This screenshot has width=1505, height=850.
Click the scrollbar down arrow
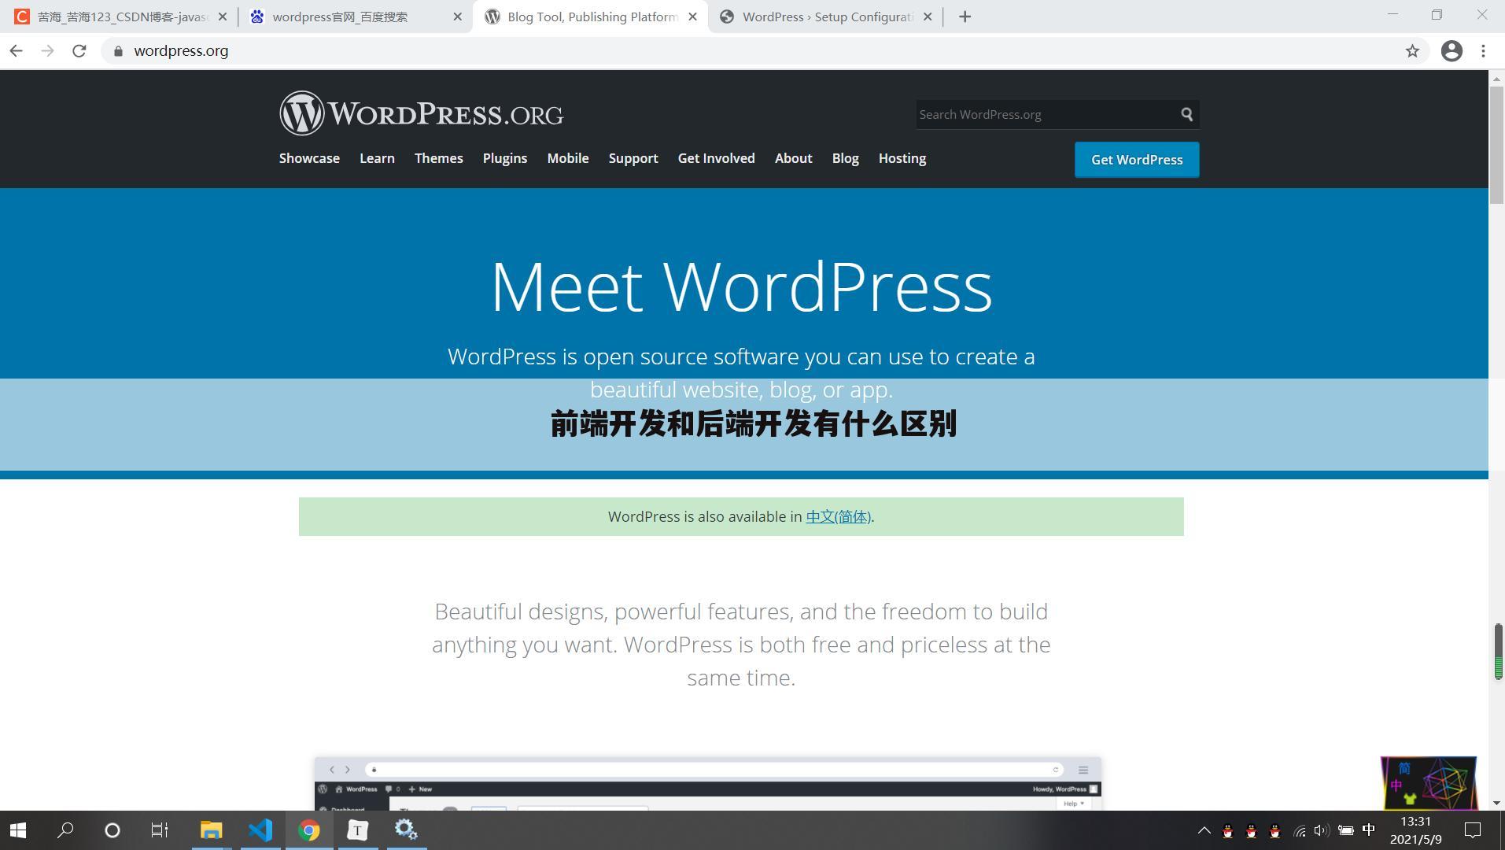tap(1497, 803)
